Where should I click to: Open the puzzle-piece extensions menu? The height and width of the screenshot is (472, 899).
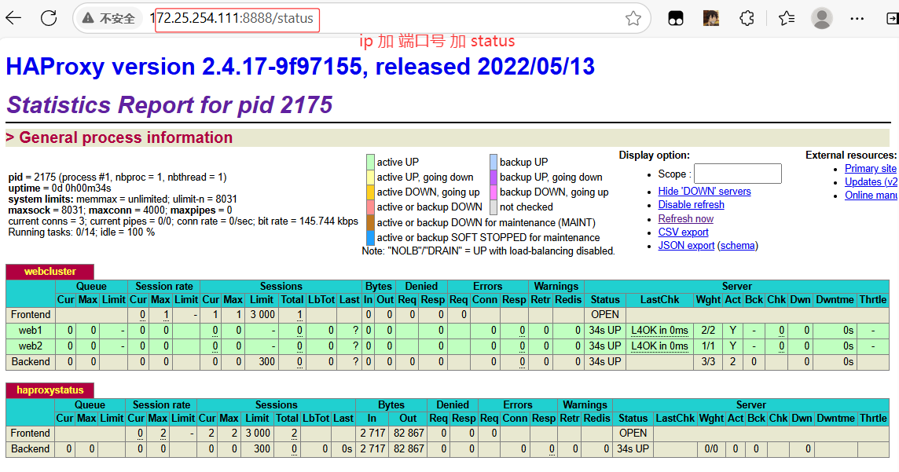(x=747, y=18)
